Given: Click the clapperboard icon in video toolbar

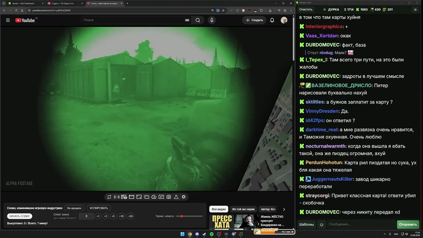Looking at the screenshot, I should tap(132, 197).
